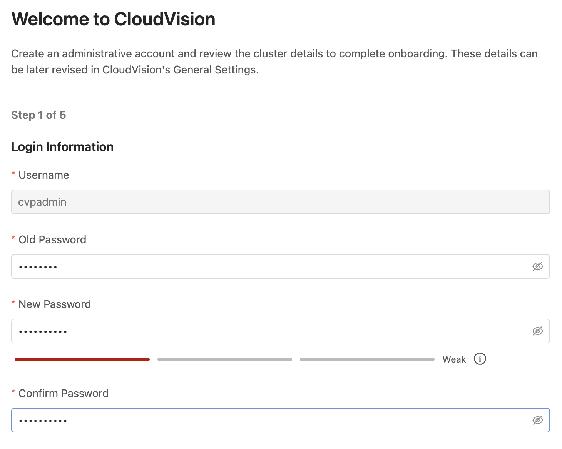The image size is (562, 449).
Task: Click the Username field label
Action: (x=43, y=175)
